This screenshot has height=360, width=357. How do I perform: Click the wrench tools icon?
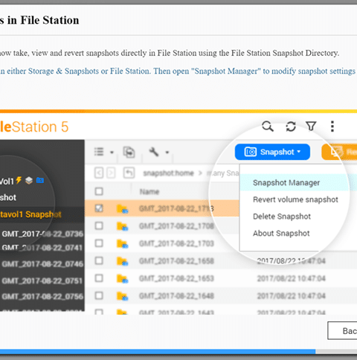tap(154, 152)
